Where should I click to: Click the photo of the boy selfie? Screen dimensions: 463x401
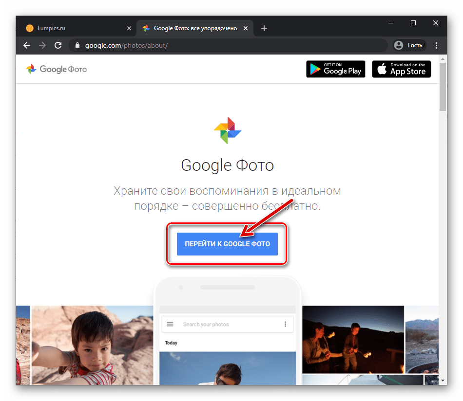[x=92, y=345]
